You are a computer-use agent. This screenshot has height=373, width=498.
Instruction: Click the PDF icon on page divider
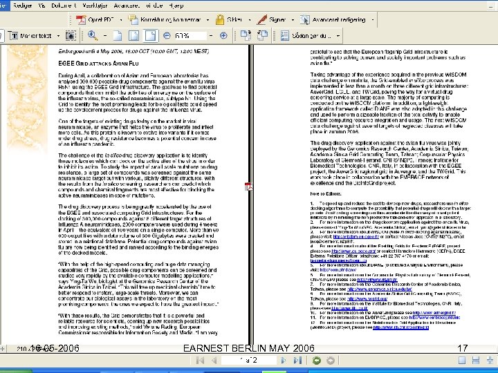(249, 186)
